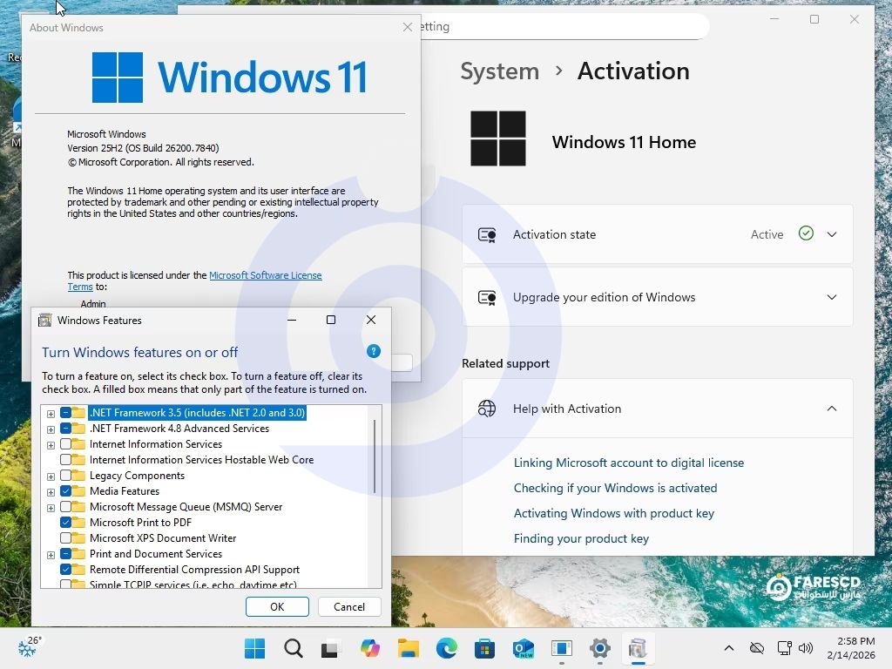This screenshot has height=669, width=892.
Task: Launch Microsoft Edge from the taskbar
Action: (x=447, y=648)
